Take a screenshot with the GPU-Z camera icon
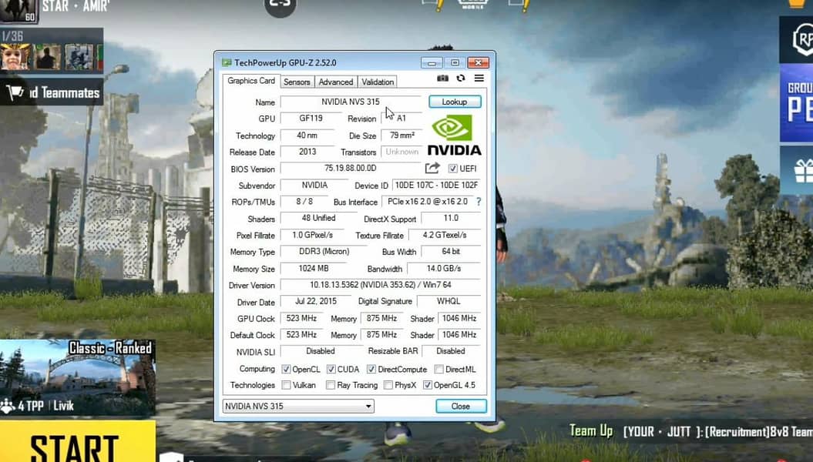 [442, 79]
